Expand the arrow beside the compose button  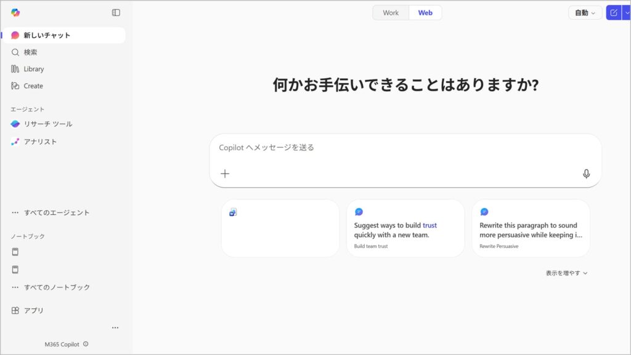click(x=627, y=13)
